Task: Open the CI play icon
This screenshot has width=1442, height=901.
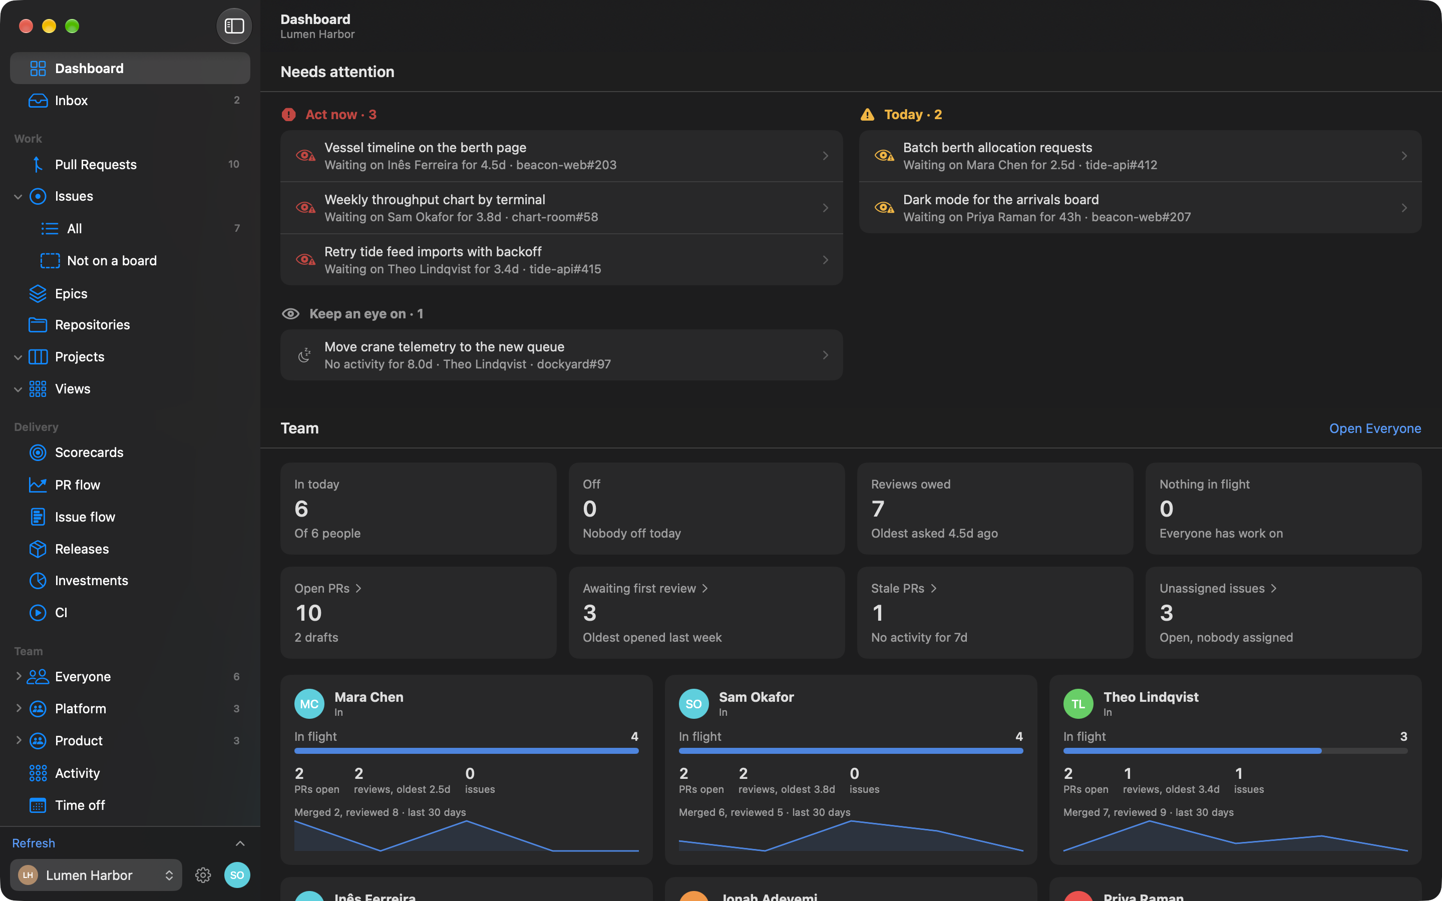Action: (x=38, y=613)
